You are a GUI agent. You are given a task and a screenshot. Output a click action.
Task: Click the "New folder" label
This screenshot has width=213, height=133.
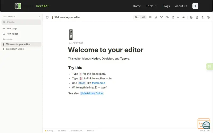12,34
